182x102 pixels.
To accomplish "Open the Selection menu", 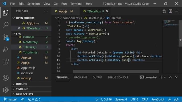I will 34,4.
